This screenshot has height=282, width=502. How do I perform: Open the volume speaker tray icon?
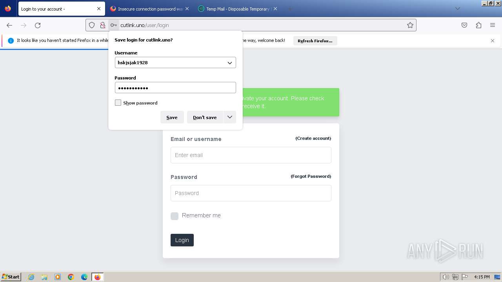446,277
